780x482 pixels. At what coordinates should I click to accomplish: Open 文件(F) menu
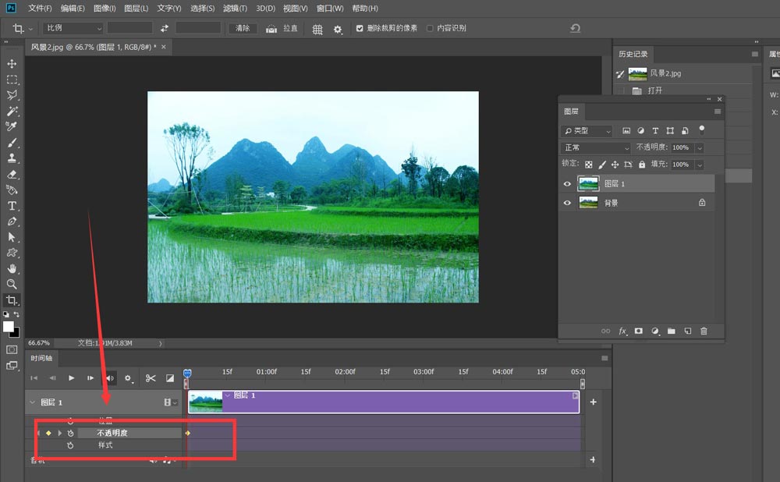click(40, 9)
